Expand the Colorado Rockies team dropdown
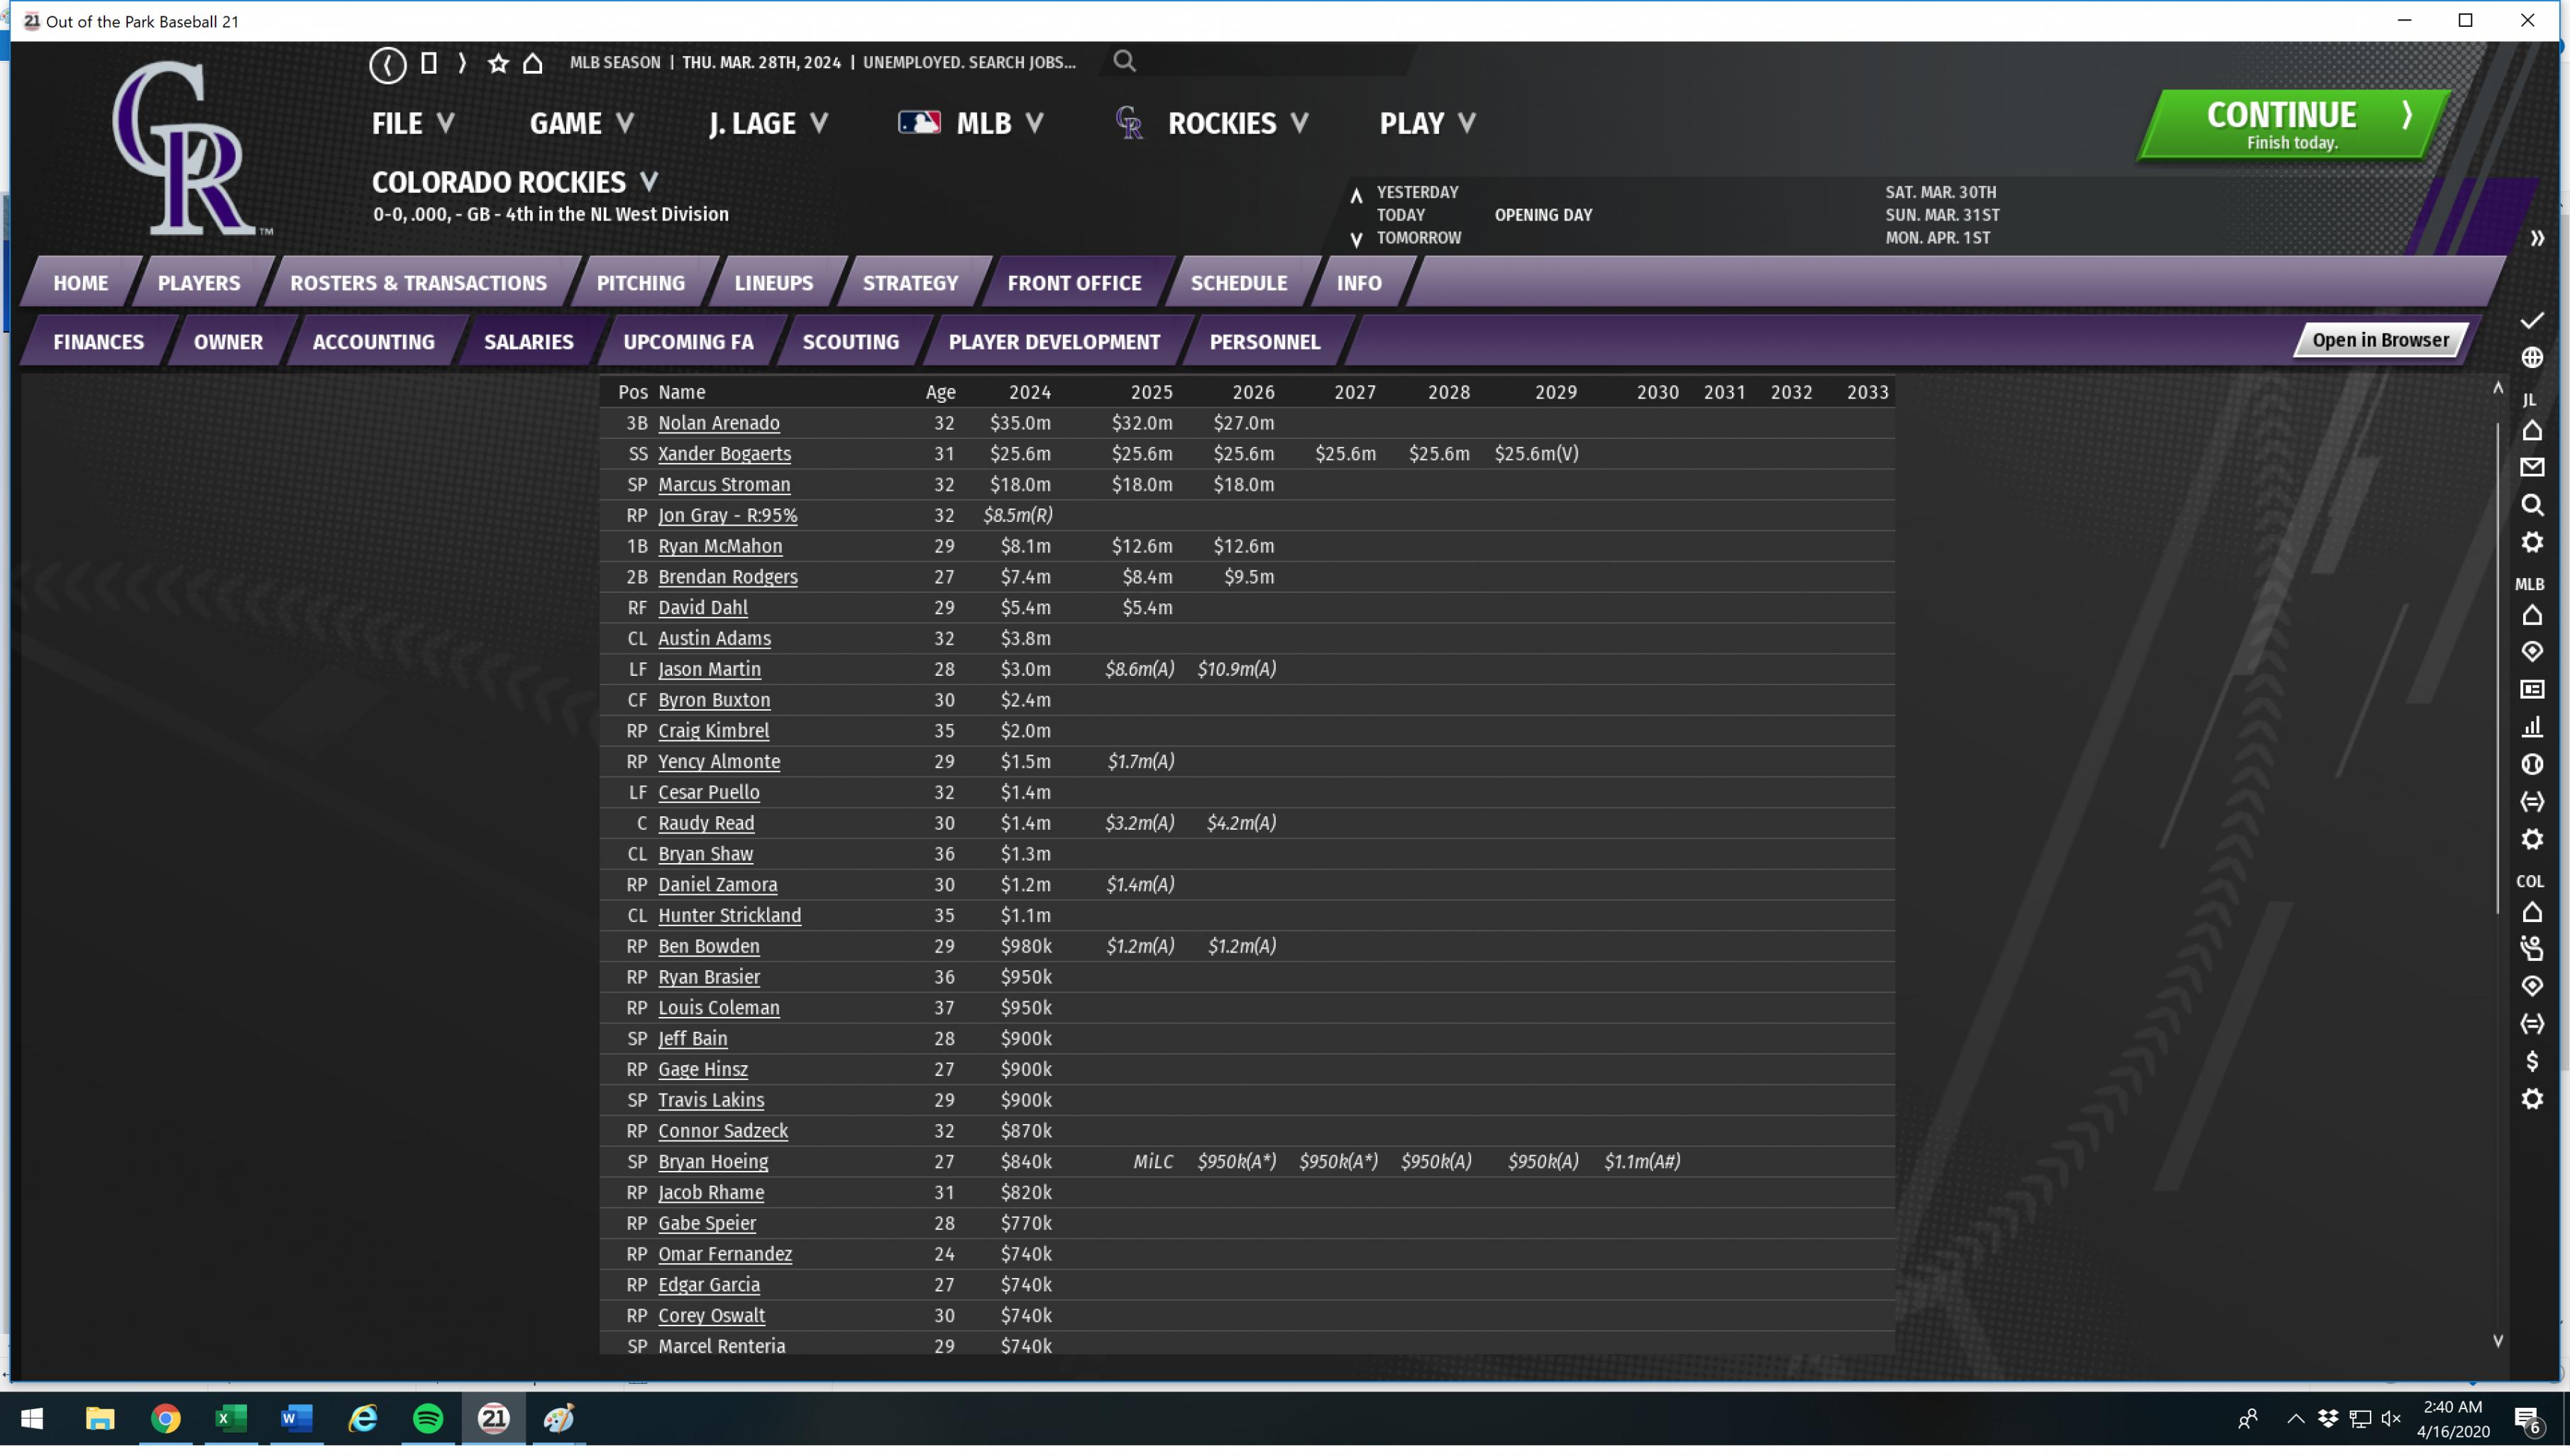2570x1456 pixels. (649, 182)
